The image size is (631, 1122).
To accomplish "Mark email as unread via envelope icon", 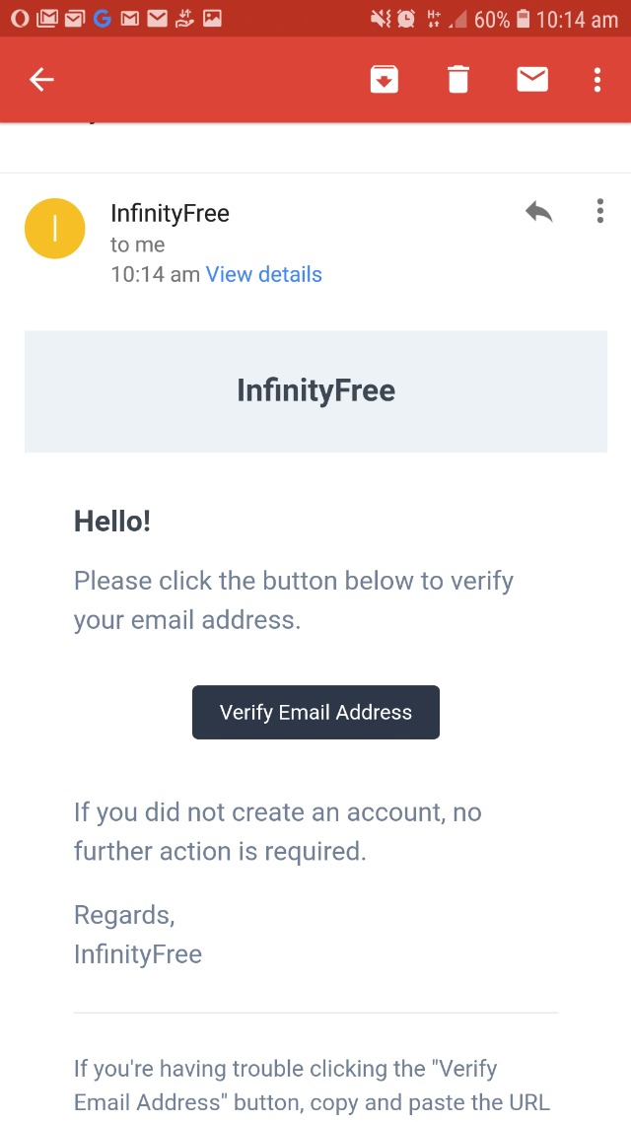I will pyautogui.click(x=532, y=80).
